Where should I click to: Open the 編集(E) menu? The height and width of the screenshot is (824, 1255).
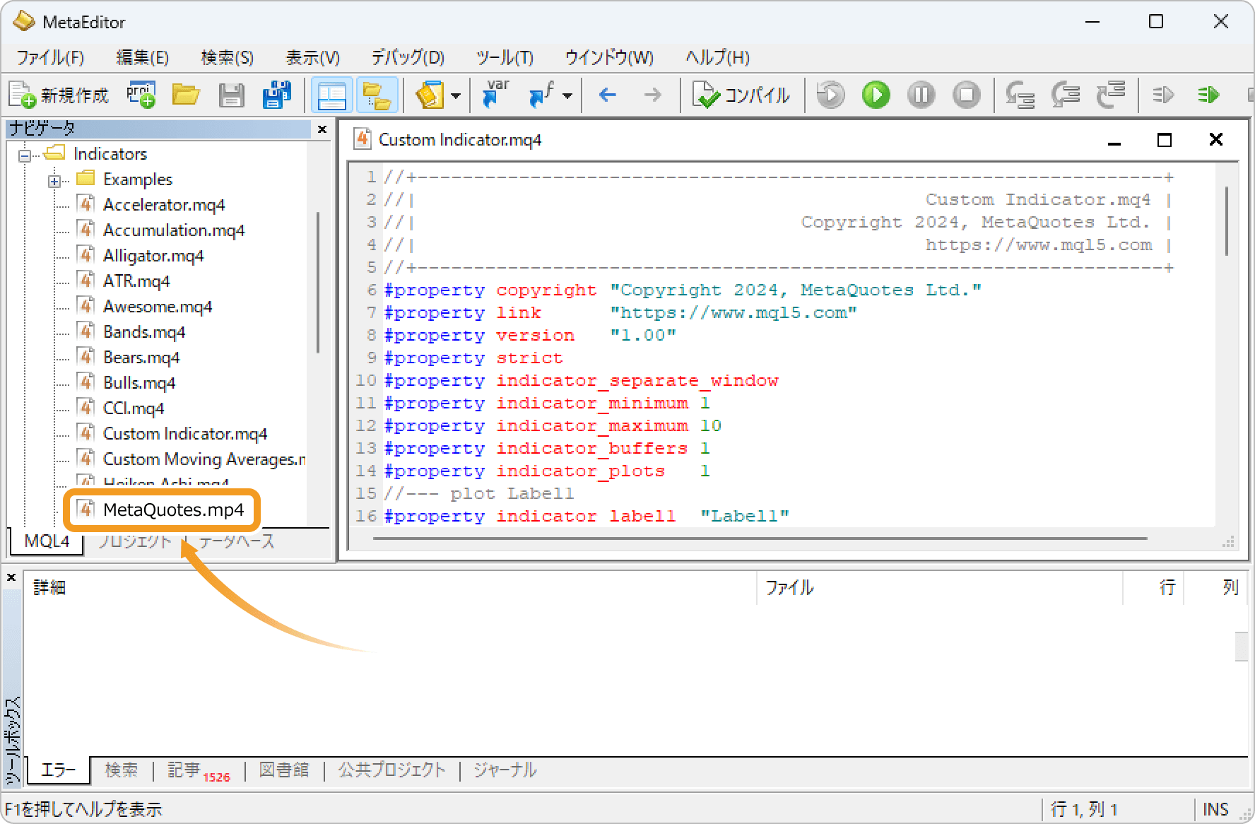142,57
